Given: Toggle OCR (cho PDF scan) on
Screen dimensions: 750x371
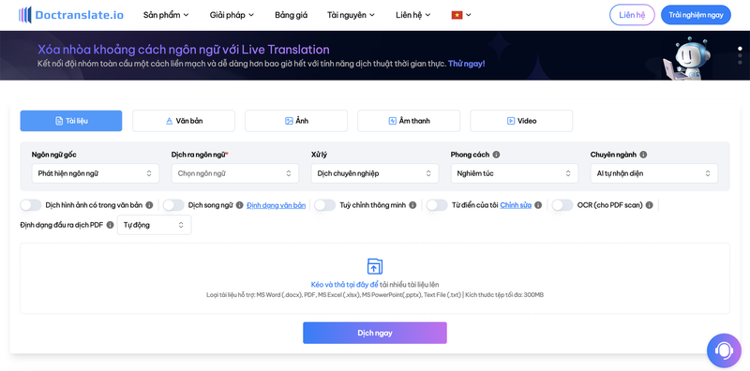Looking at the screenshot, I should coord(562,205).
